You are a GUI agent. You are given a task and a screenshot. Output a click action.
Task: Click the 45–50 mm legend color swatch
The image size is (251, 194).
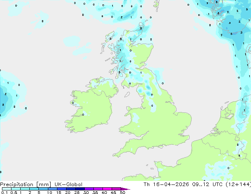pyautogui.click(x=116, y=189)
